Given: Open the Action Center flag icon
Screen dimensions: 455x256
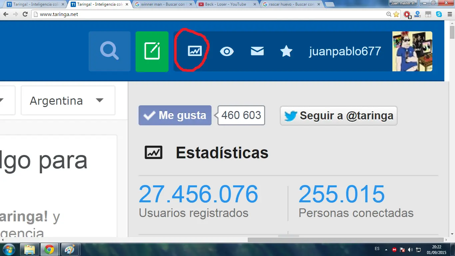Looking at the screenshot, I should tap(402, 250).
